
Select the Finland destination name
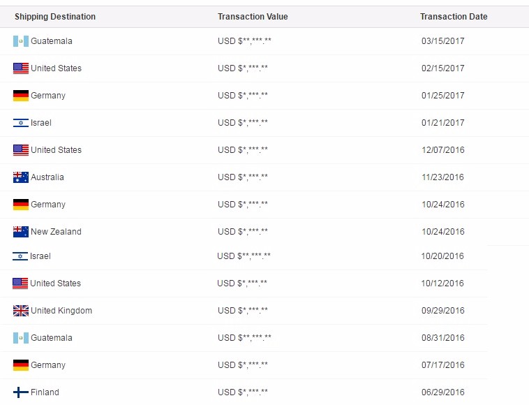(45, 392)
